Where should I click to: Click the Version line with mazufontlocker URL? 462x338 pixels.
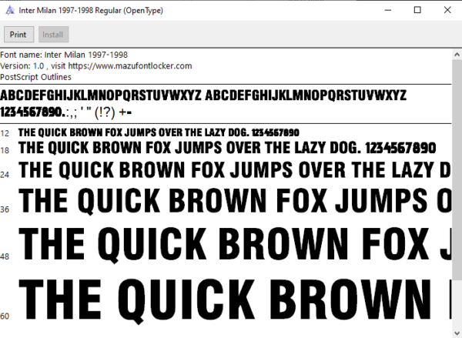[96, 65]
